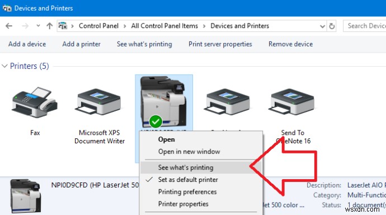386x215 pixels.
Task: Click Add a device toolbar button
Action: click(x=27, y=44)
